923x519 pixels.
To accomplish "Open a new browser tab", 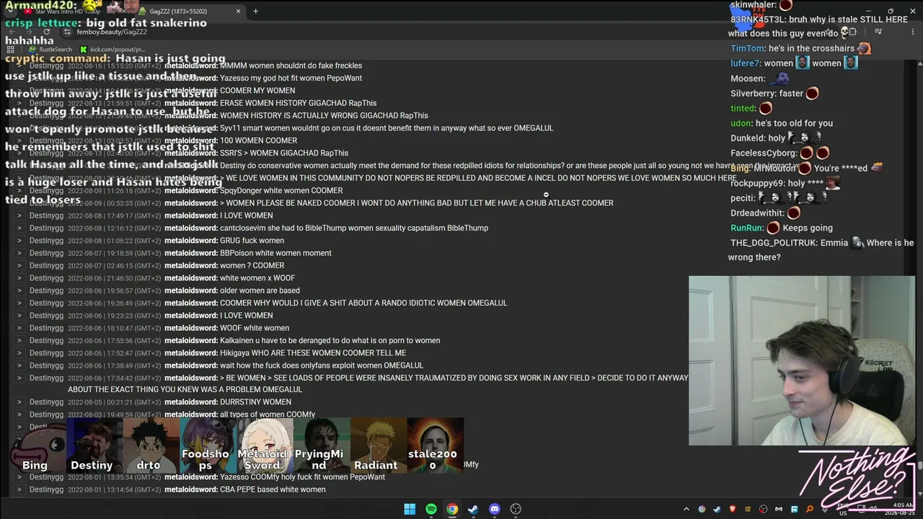I will (x=255, y=11).
